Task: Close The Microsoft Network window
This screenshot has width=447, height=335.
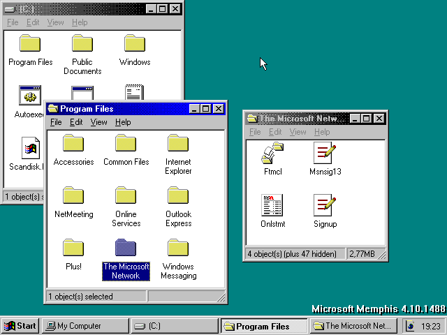Action: point(379,118)
